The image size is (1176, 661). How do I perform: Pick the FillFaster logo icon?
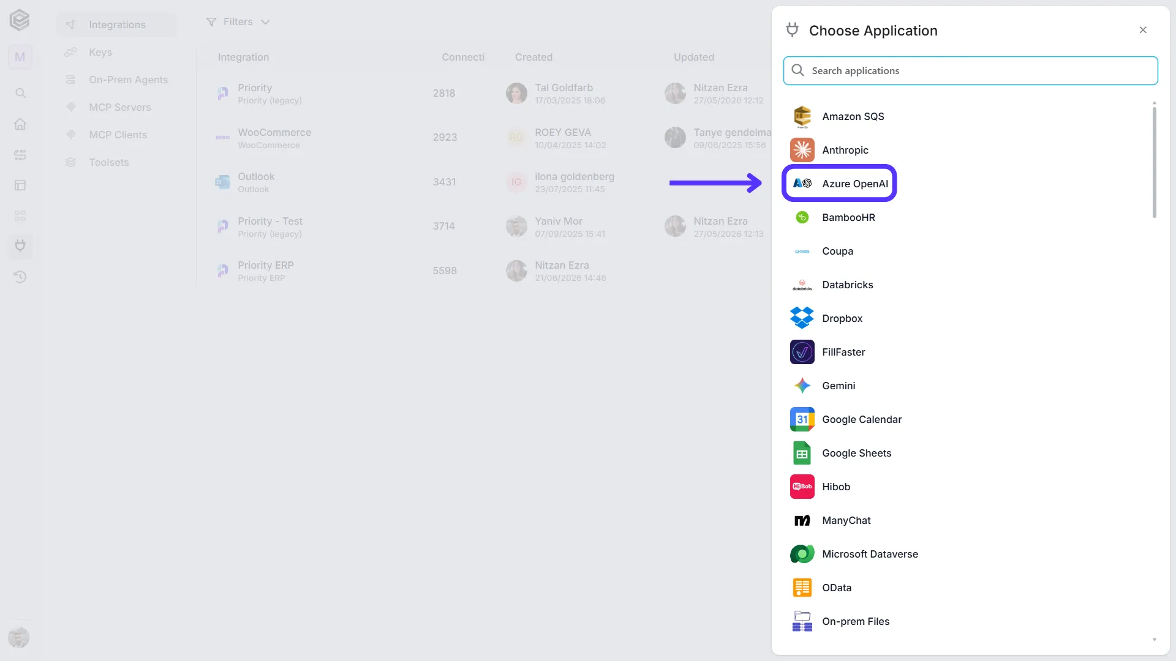802,352
